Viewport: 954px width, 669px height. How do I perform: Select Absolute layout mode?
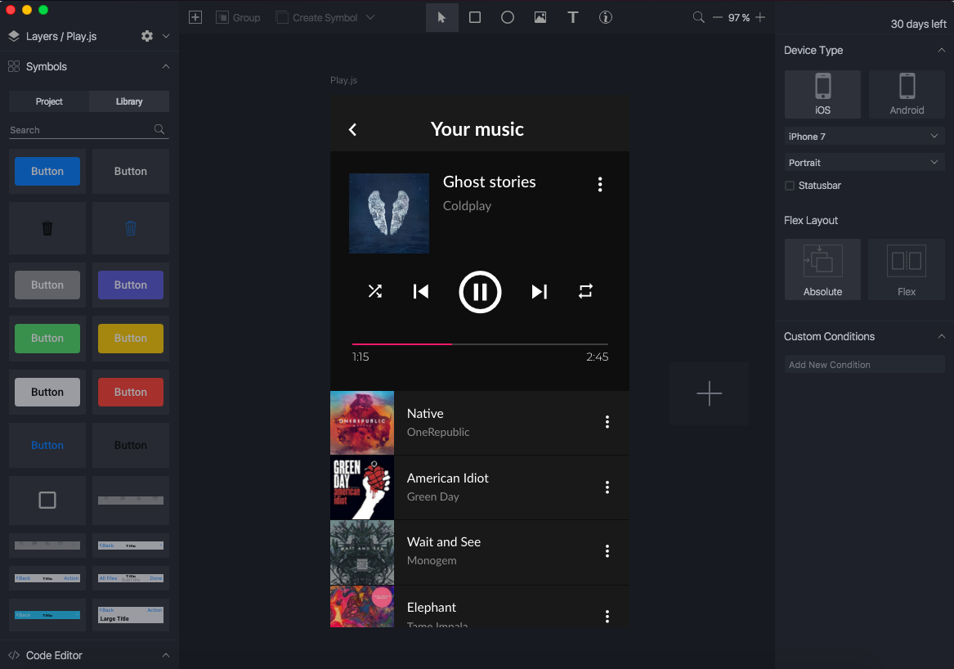pos(822,270)
